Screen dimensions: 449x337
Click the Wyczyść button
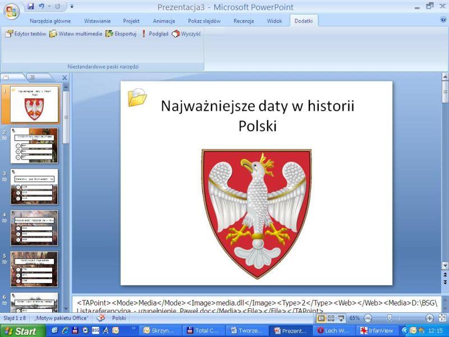(x=186, y=34)
